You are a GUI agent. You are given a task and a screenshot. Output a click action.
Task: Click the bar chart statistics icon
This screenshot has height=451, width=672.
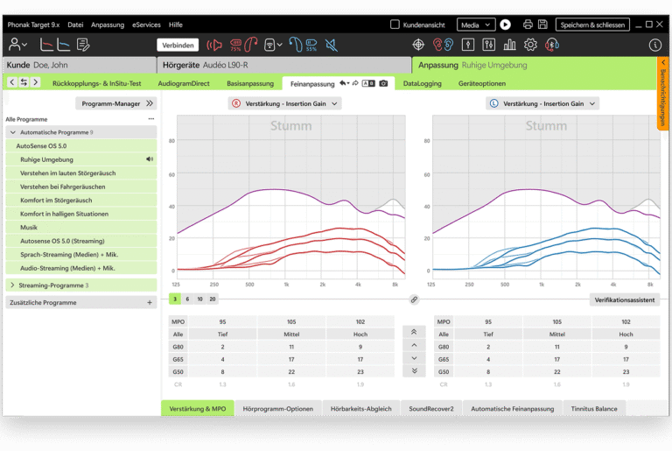[x=509, y=45]
